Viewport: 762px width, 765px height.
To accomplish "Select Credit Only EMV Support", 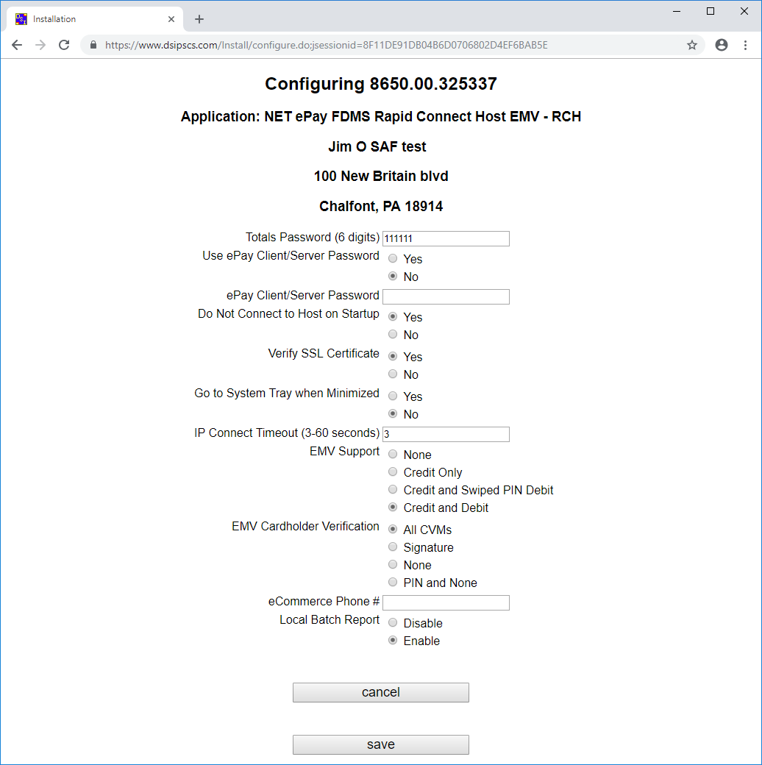I will pyautogui.click(x=393, y=471).
